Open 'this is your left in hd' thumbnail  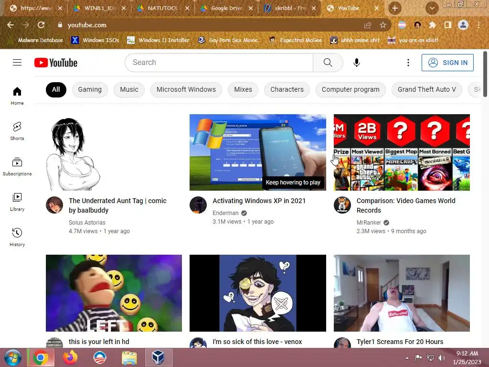coord(114,293)
